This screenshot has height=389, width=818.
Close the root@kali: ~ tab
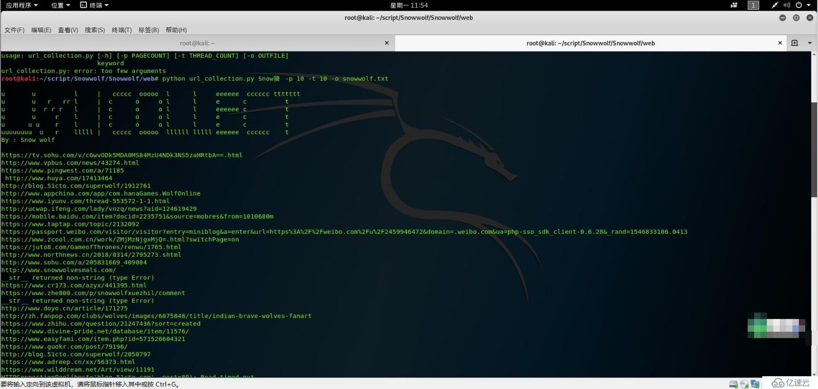click(x=387, y=43)
